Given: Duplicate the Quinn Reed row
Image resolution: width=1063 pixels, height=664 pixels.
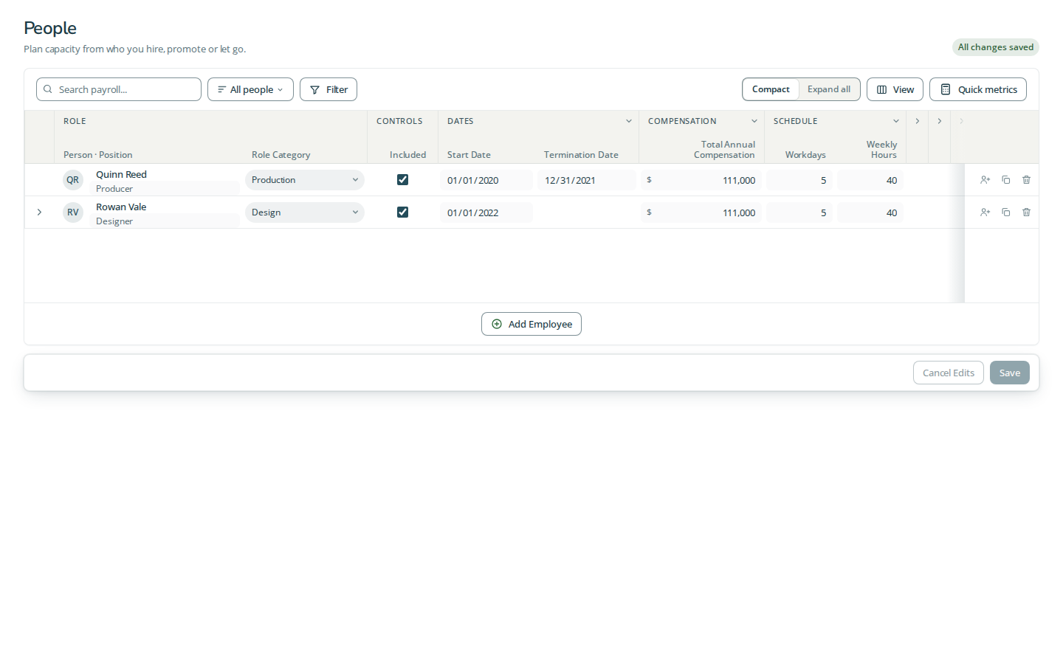Looking at the screenshot, I should (x=1005, y=180).
